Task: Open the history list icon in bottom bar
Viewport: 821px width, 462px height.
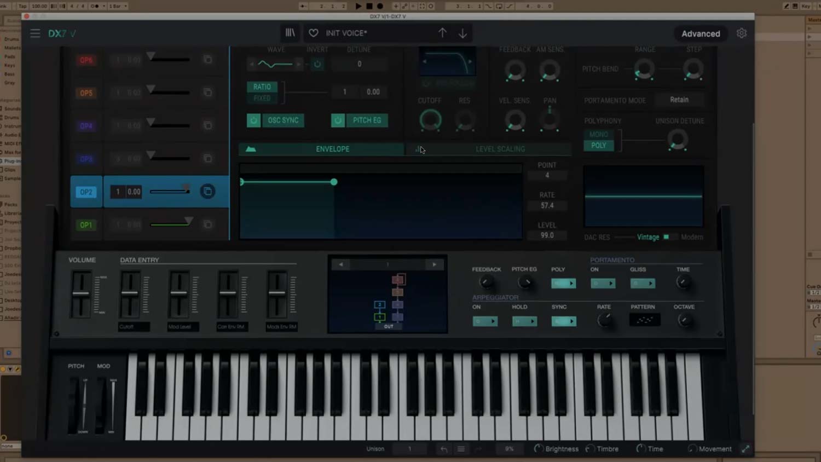Action: tap(461, 449)
